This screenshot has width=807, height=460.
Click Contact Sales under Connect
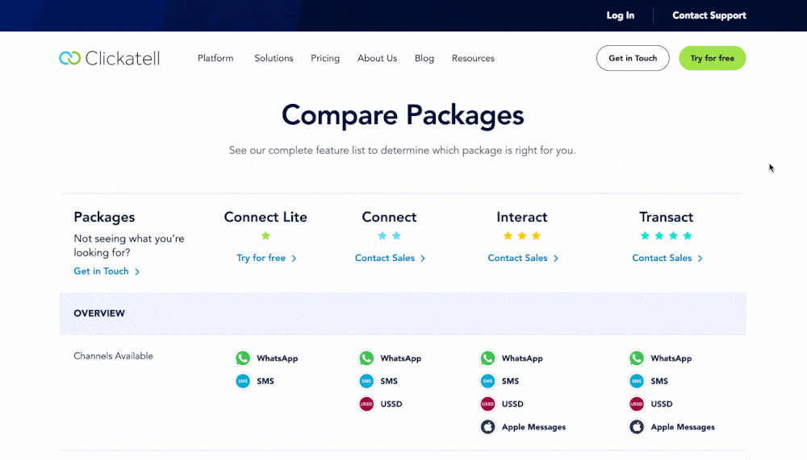(390, 258)
